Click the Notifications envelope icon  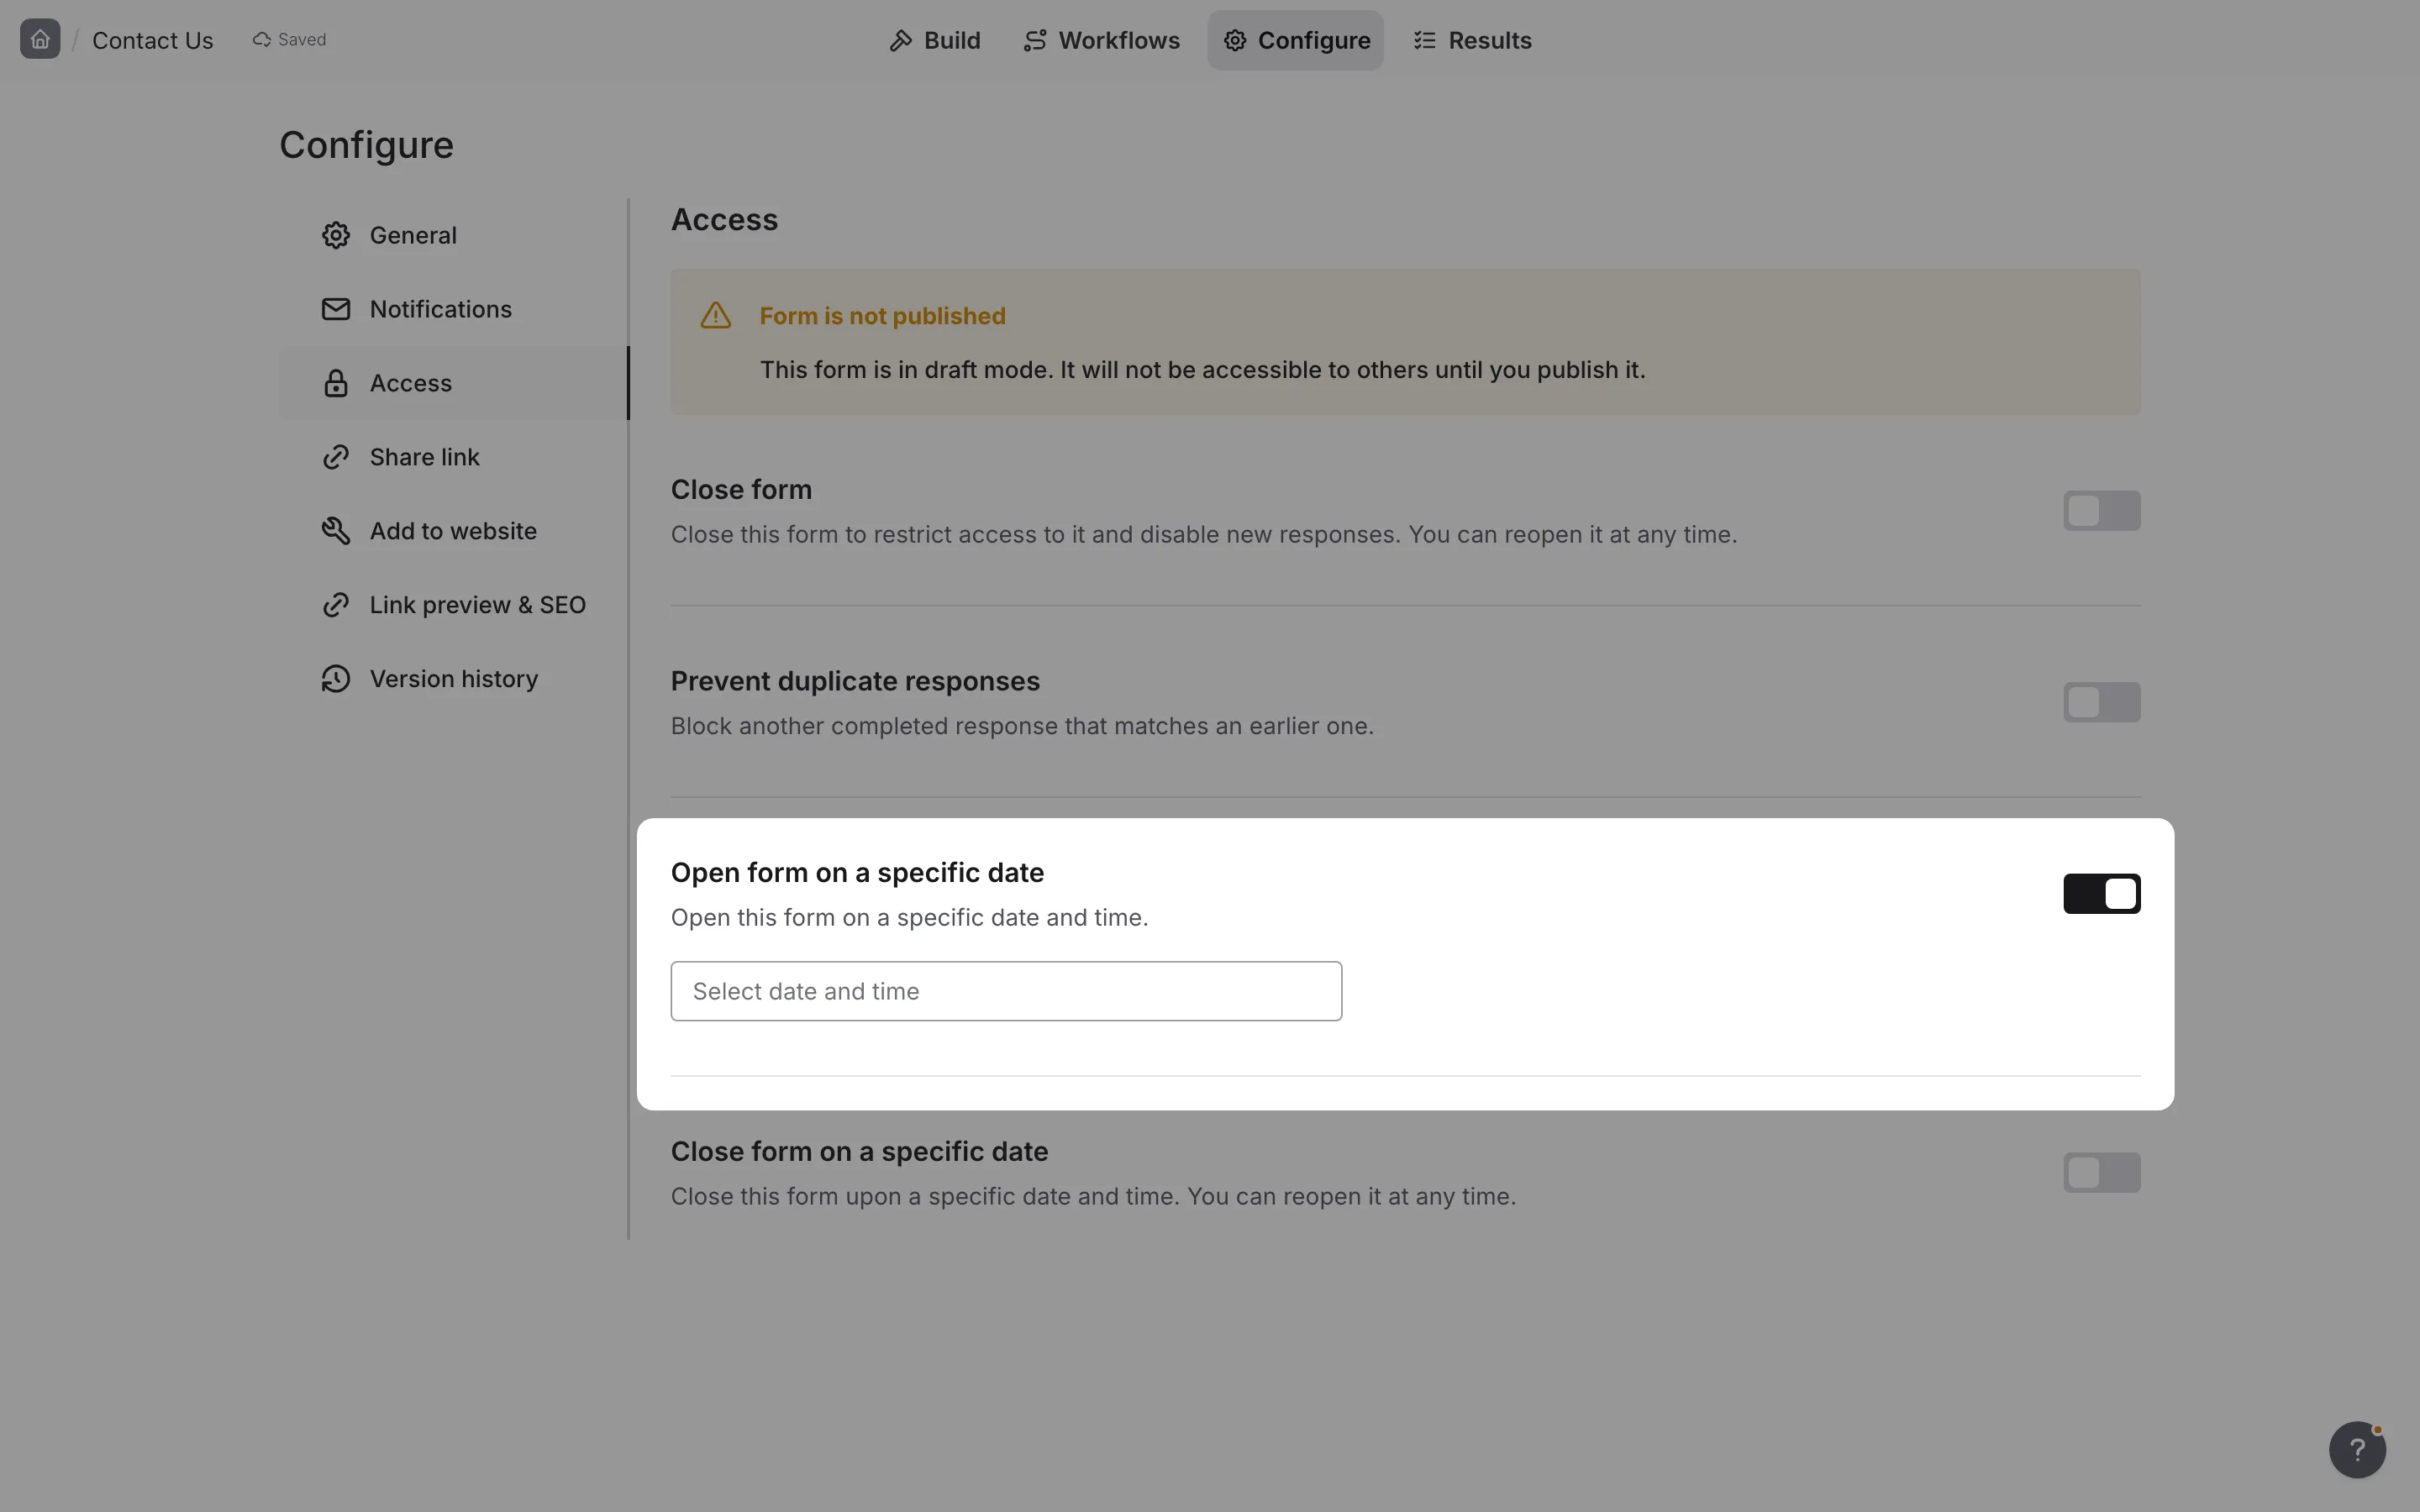pyautogui.click(x=336, y=309)
